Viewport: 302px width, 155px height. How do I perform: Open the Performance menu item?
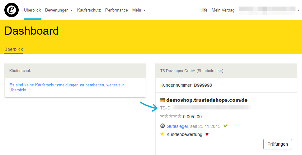tap(116, 10)
